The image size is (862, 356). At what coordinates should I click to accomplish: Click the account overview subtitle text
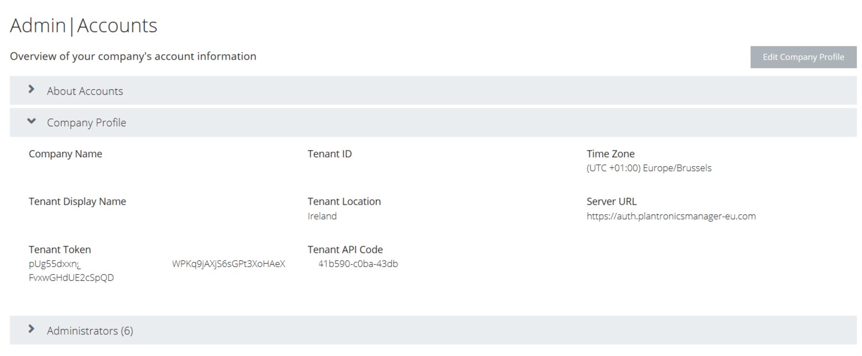pos(133,56)
